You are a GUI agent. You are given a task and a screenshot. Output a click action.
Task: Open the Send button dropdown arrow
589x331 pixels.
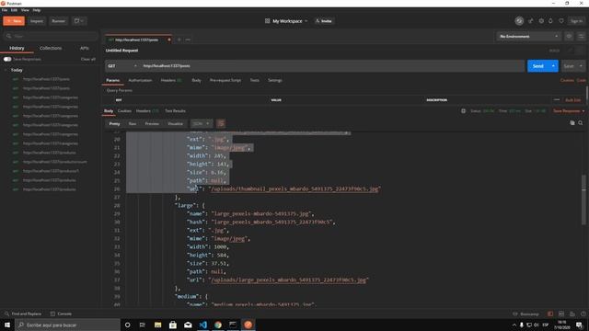tap(553, 66)
